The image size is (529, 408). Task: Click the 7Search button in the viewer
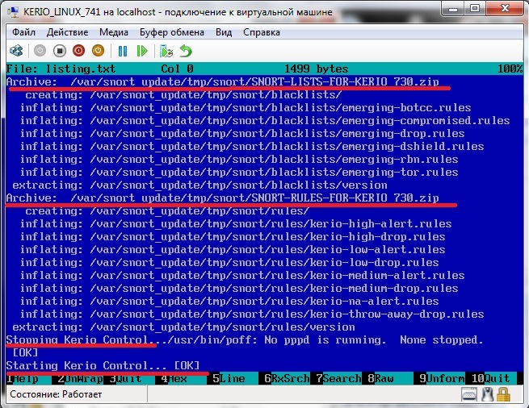[339, 378]
